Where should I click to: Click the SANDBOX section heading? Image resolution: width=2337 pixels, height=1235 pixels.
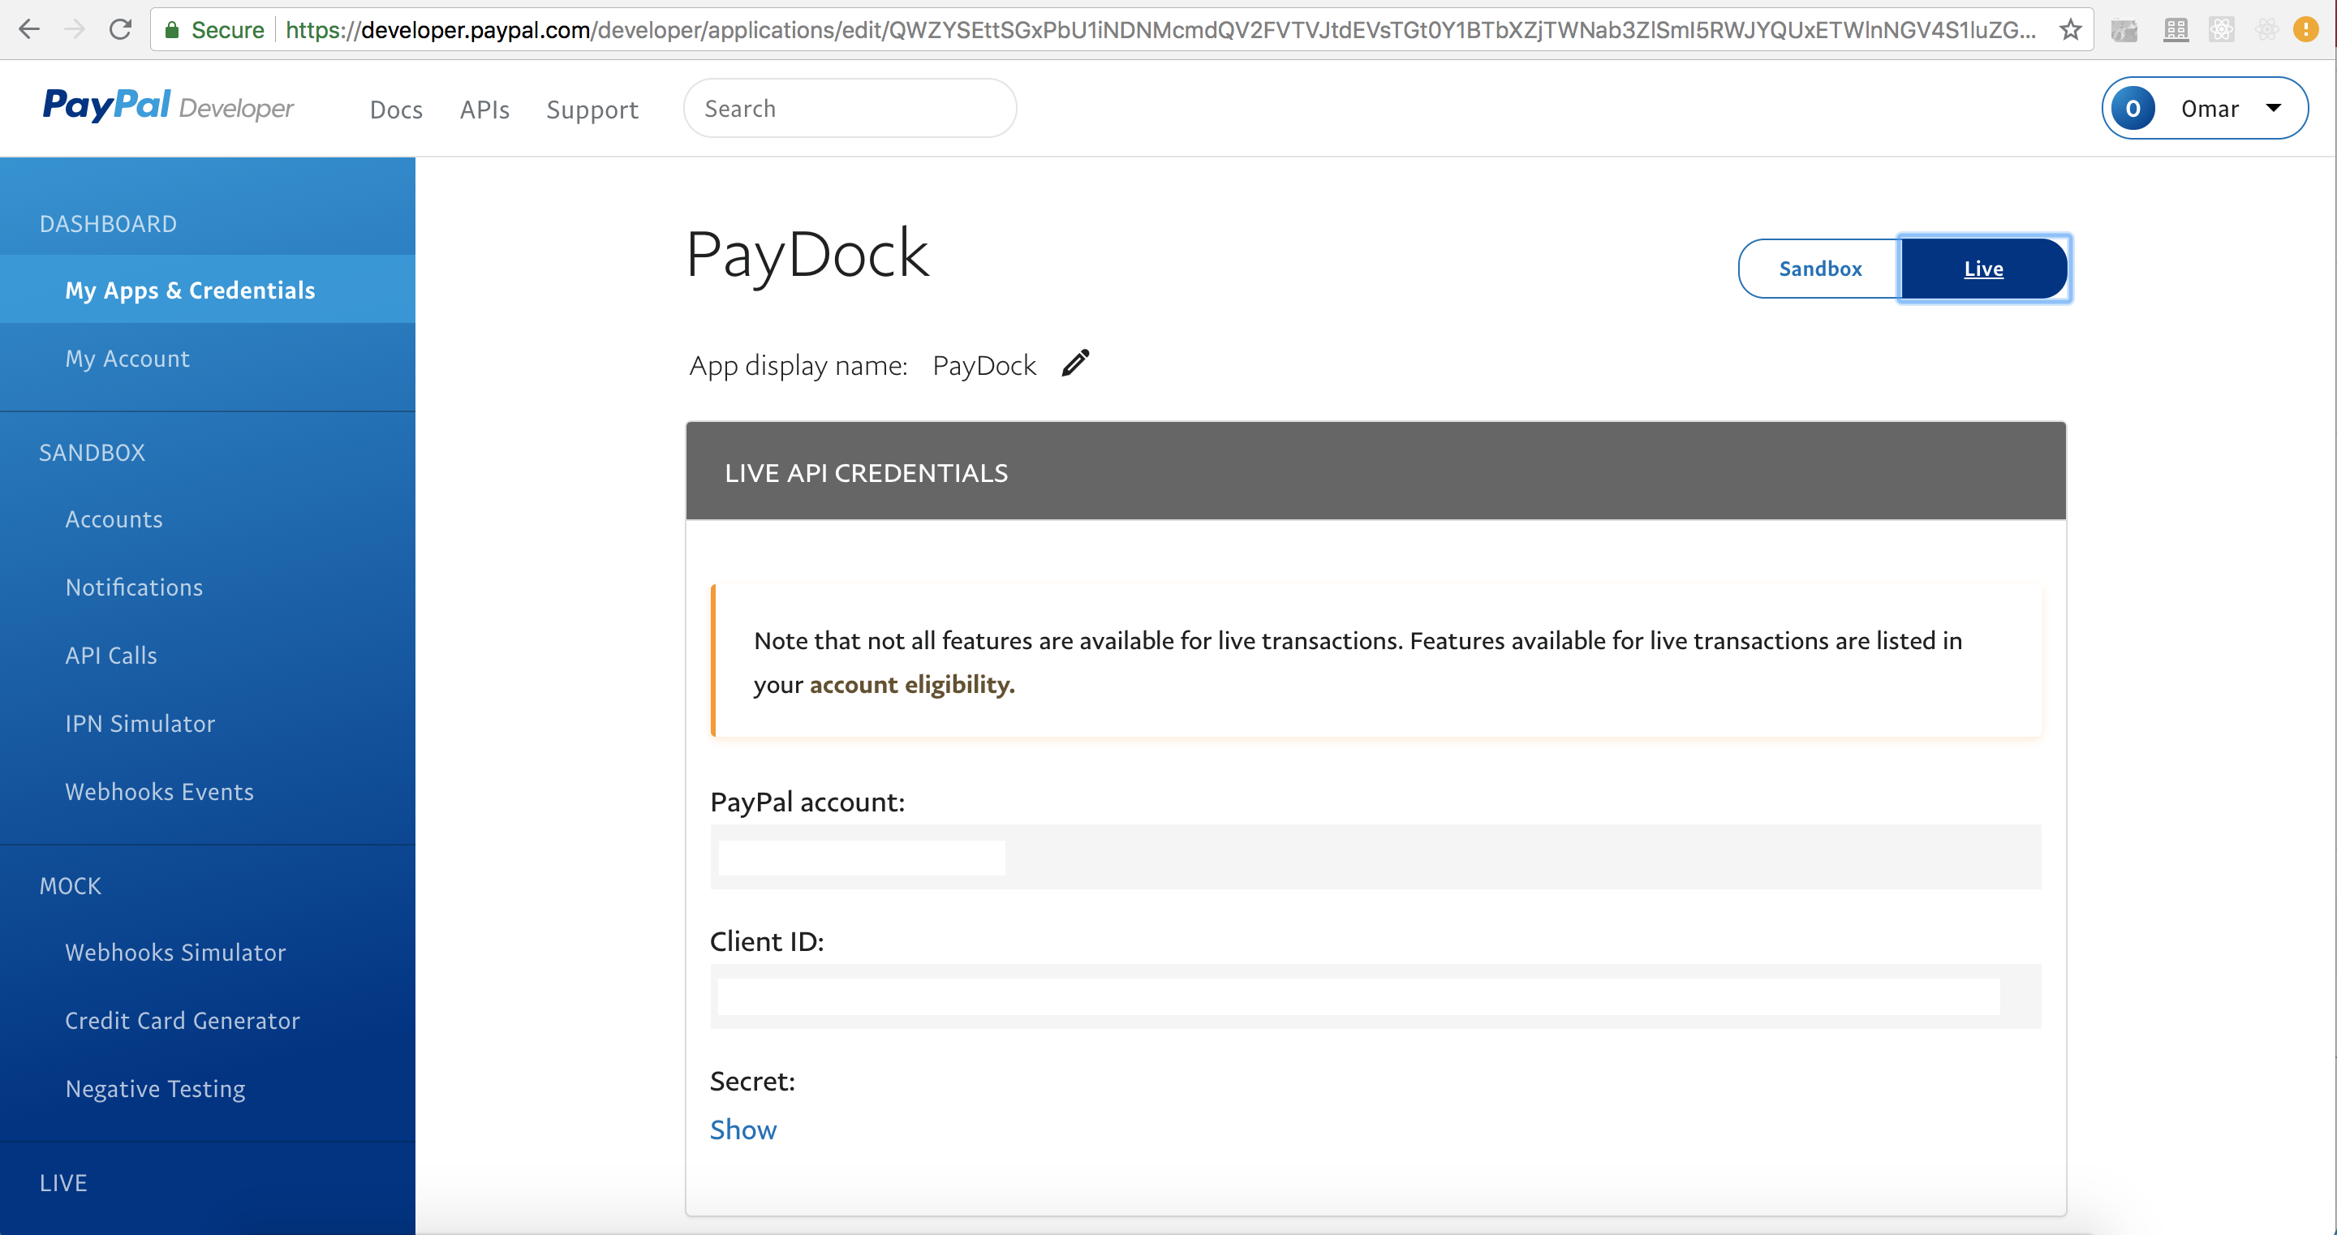92,452
